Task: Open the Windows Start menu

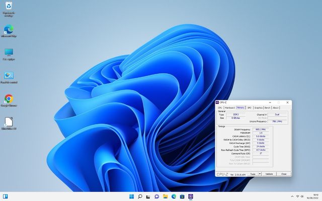Action: click(x=131, y=196)
